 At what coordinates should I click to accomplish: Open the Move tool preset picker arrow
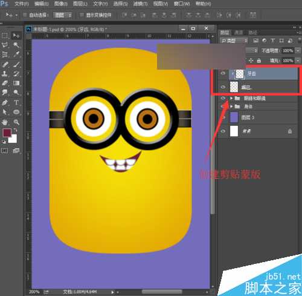(x=16, y=15)
